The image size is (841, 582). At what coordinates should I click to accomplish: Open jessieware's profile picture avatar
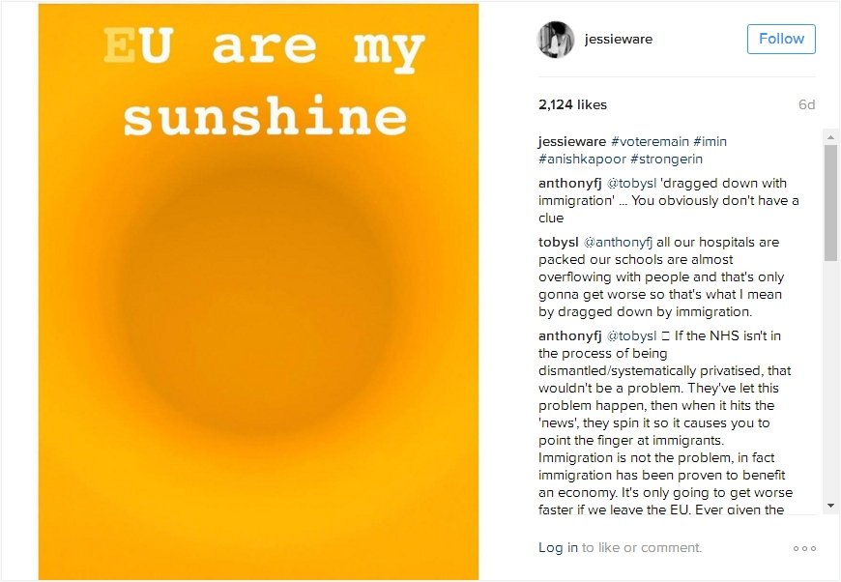(556, 40)
